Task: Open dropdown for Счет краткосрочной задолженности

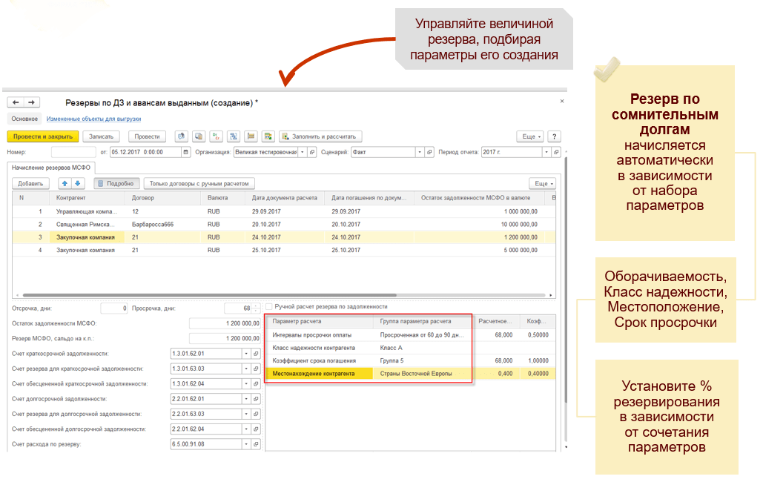Action: tap(246, 353)
